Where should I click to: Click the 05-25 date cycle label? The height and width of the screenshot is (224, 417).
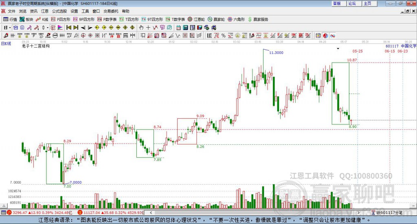pos(358,51)
